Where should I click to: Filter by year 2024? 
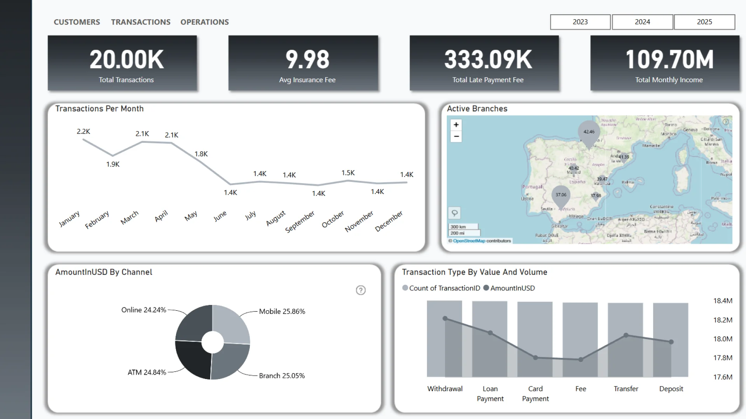642,22
